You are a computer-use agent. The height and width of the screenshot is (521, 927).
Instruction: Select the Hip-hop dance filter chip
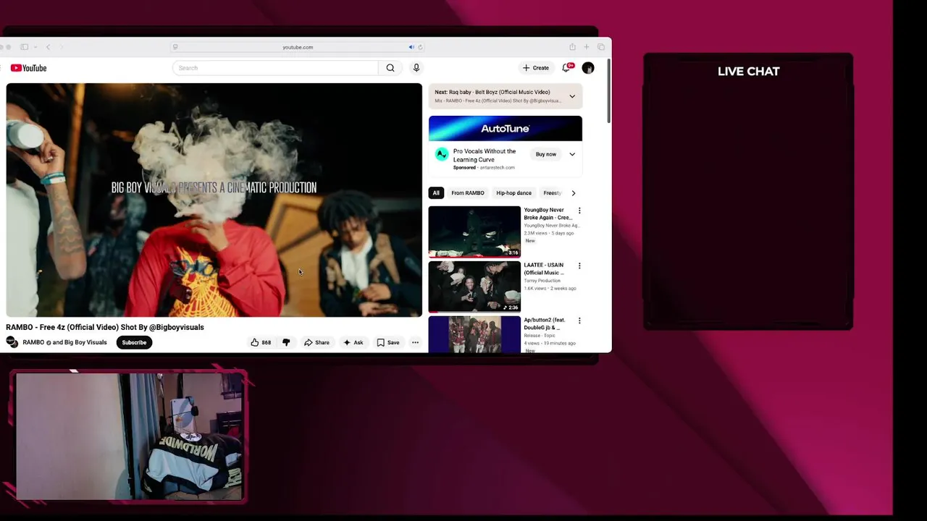[513, 193]
